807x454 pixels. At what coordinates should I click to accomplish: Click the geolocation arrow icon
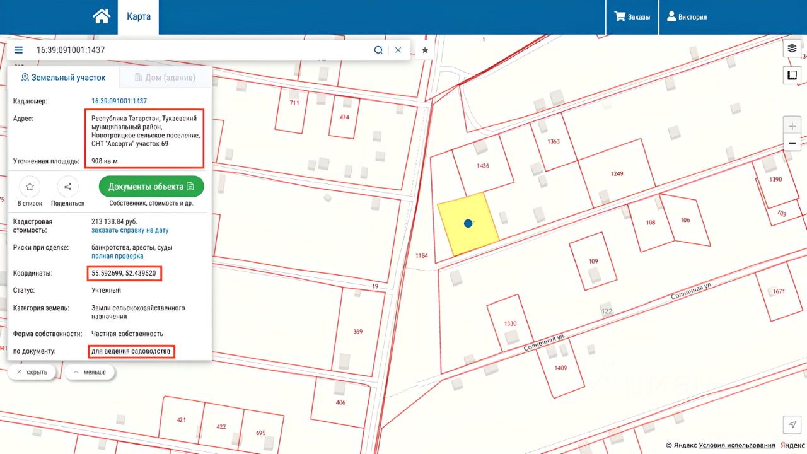coord(792,425)
